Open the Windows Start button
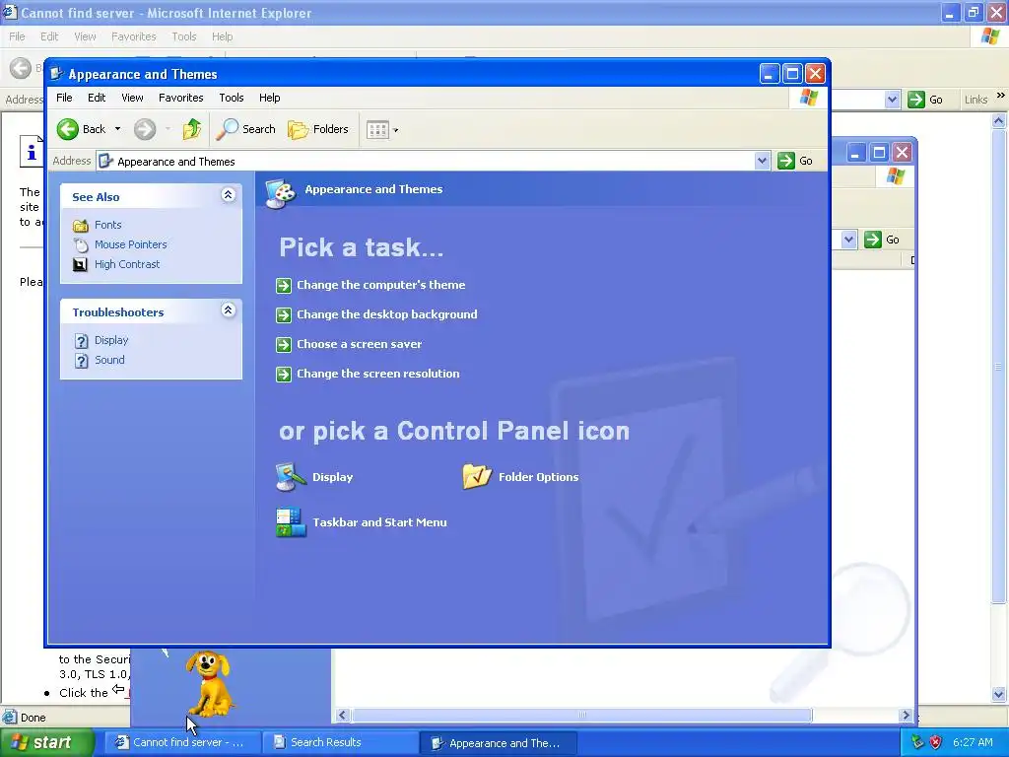The height and width of the screenshot is (757, 1009). [47, 743]
